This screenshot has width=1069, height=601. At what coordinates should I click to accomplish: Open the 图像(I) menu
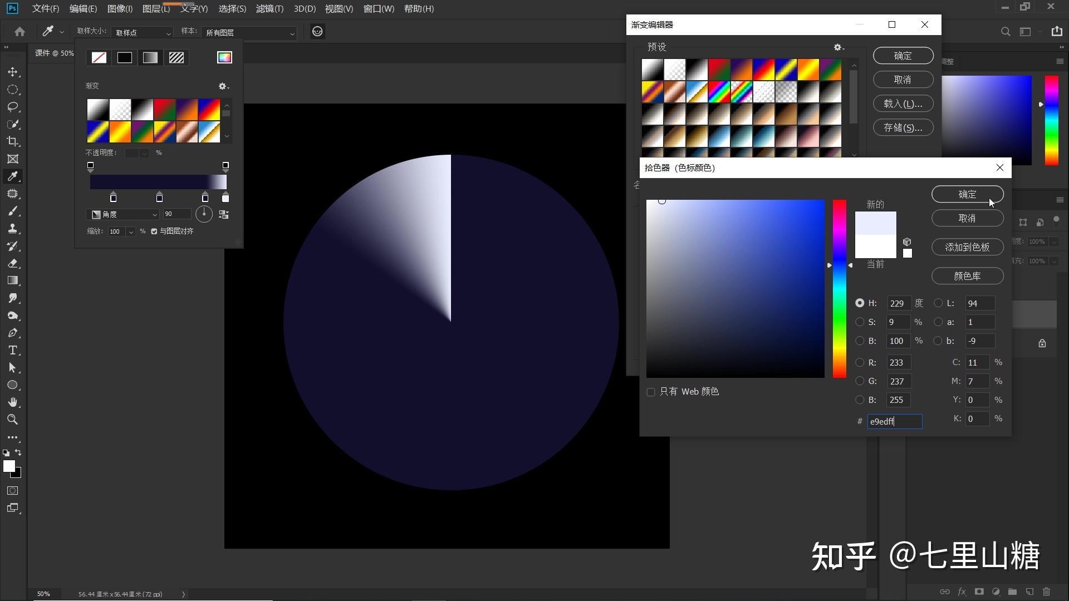(x=120, y=9)
